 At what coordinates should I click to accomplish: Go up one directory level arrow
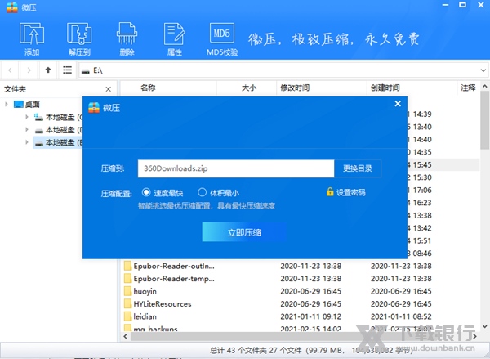(x=48, y=70)
